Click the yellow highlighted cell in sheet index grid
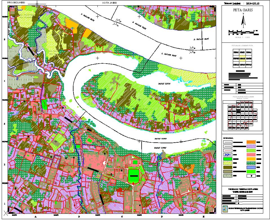Image resolution: width=270 pixels, height=220 pixels. (242, 59)
